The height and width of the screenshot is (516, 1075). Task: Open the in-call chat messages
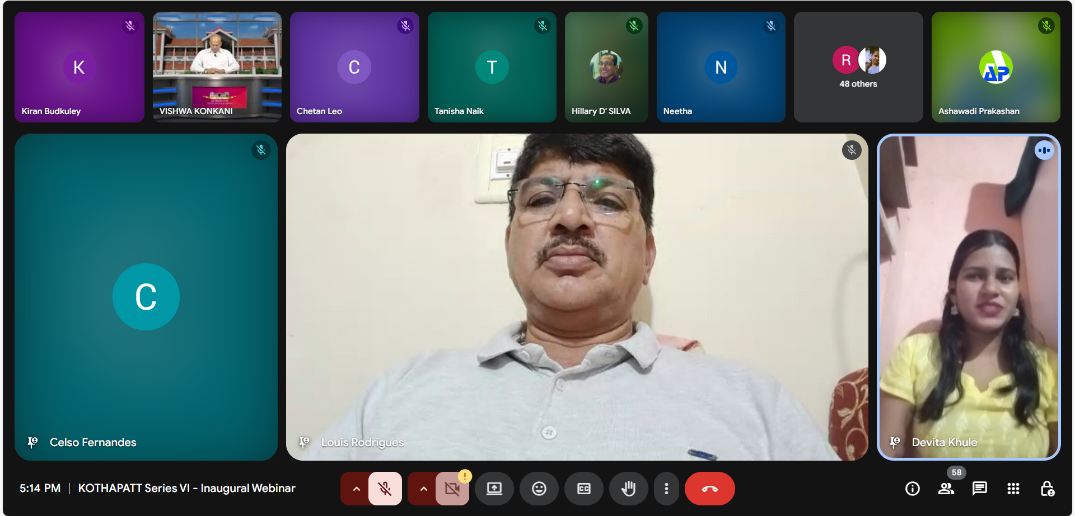979,489
